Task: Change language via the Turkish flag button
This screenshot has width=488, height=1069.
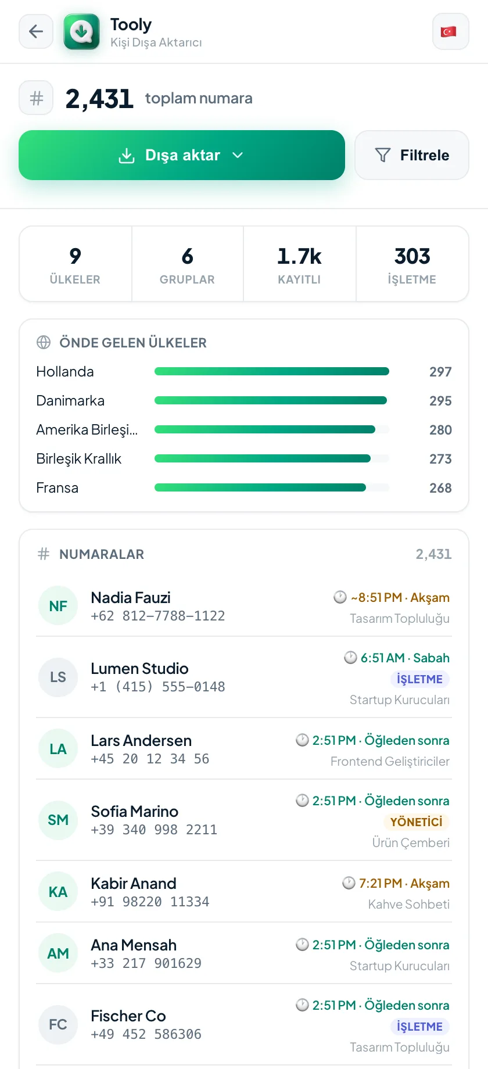Action: (450, 31)
